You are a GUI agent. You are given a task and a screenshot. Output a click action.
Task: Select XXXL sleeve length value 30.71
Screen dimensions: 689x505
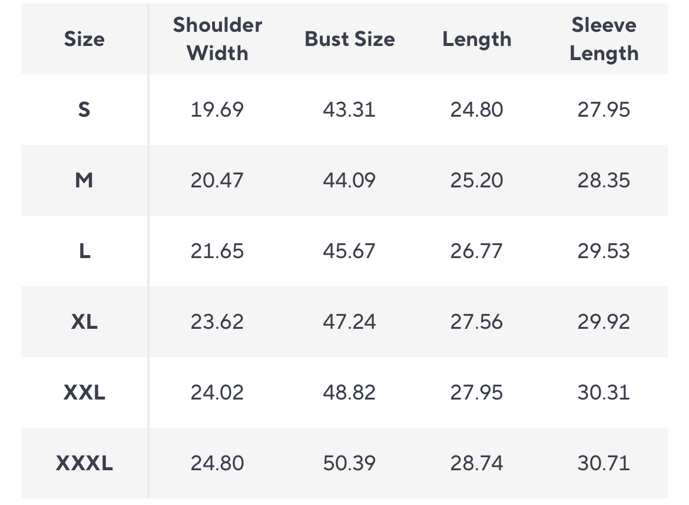click(x=604, y=463)
